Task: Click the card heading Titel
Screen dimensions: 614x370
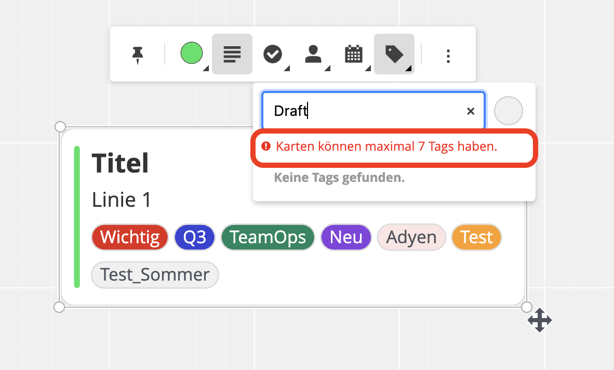Action: pos(121,164)
